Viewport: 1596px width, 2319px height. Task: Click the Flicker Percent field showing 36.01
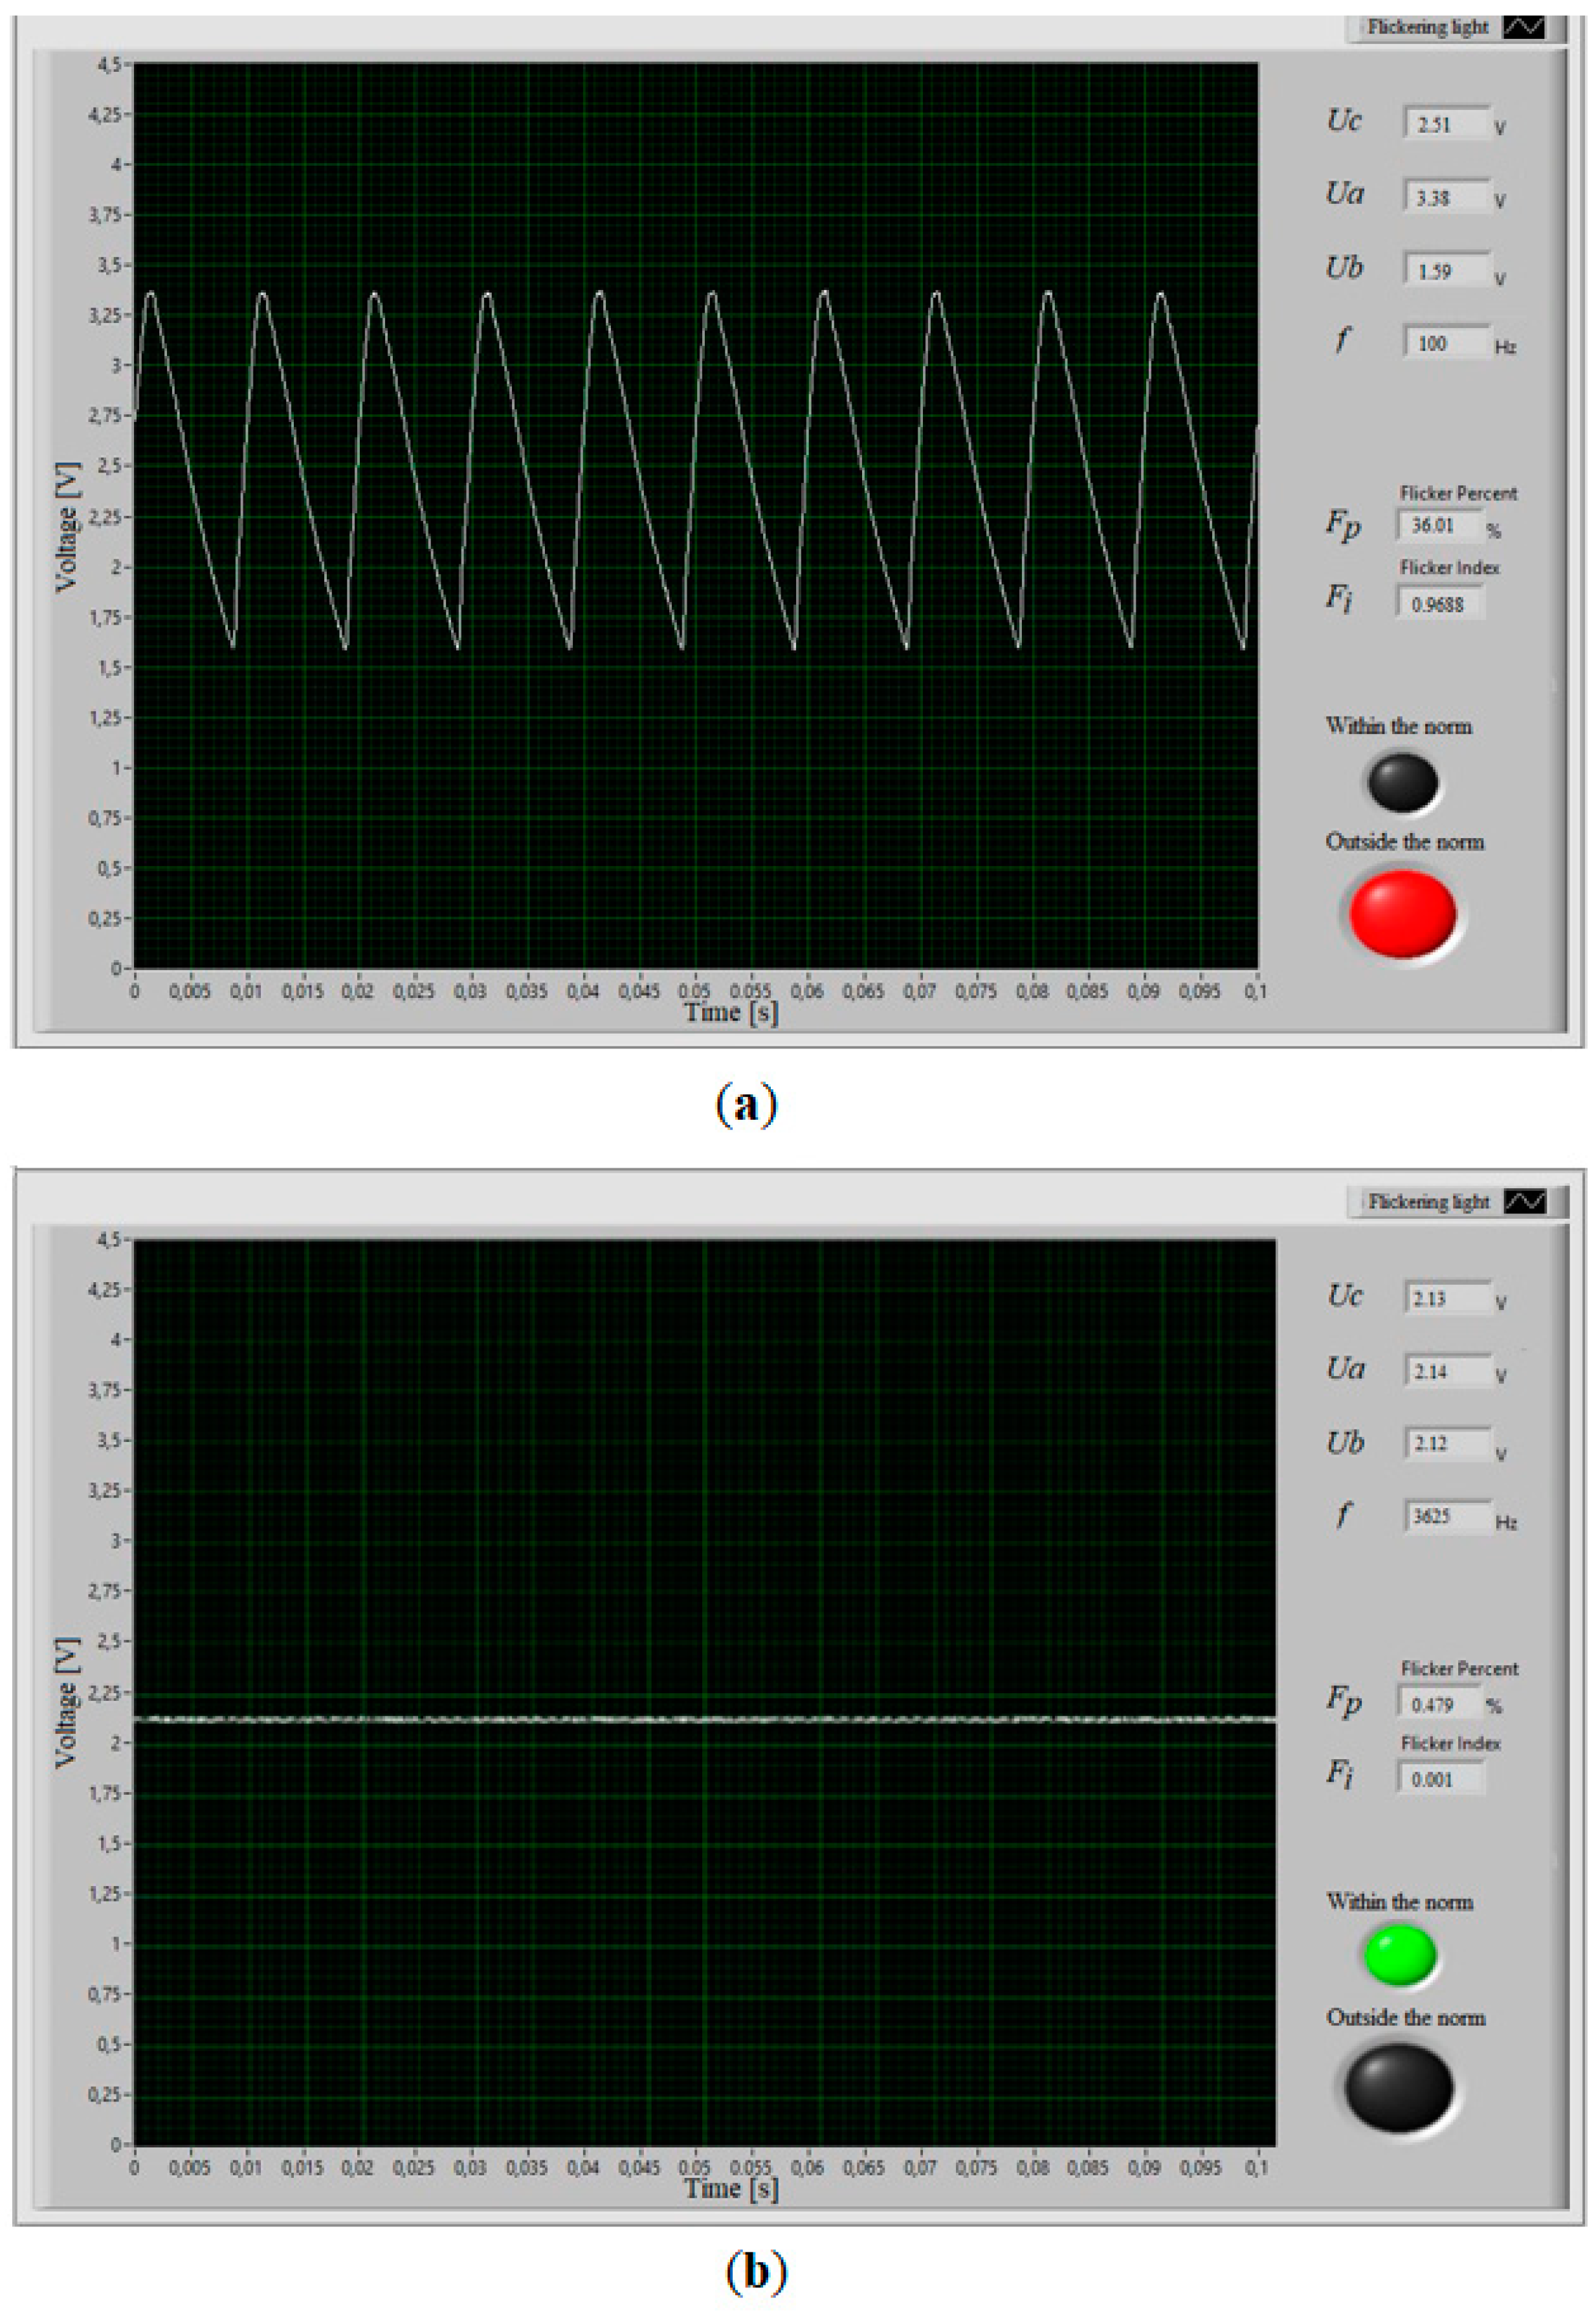(1440, 525)
